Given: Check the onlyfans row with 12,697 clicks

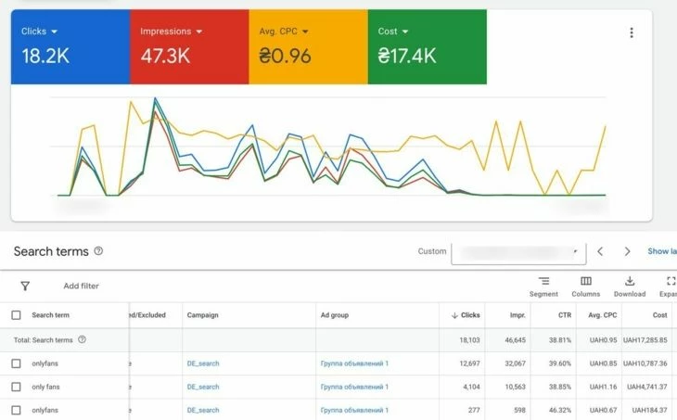Looking at the screenshot, I should click(x=16, y=363).
